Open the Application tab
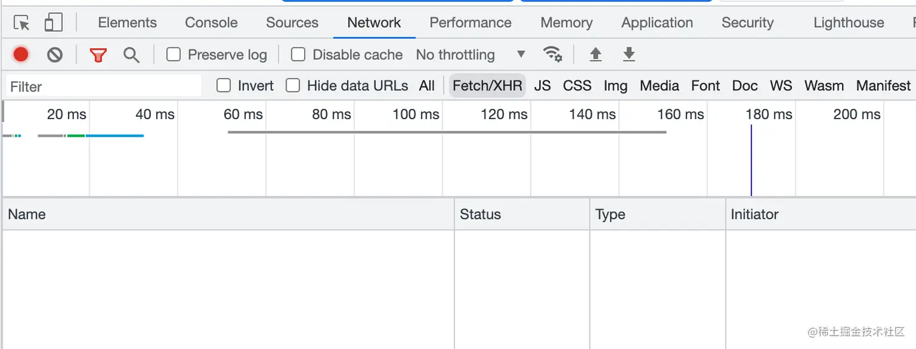This screenshot has width=916, height=349. pyautogui.click(x=657, y=23)
